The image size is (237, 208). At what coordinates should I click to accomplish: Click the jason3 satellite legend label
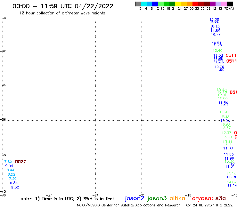[157, 198]
